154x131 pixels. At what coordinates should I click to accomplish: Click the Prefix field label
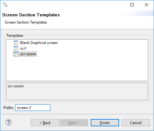coord(9,108)
